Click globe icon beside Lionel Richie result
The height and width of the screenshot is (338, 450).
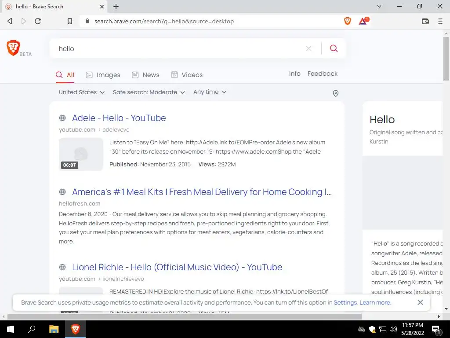coord(62,267)
